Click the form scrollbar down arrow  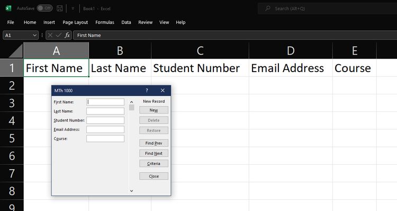(131, 191)
